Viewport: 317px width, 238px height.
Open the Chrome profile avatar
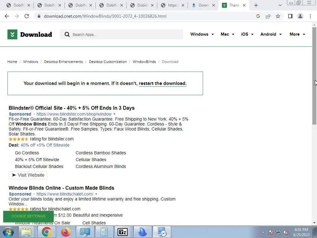tap(300, 16)
